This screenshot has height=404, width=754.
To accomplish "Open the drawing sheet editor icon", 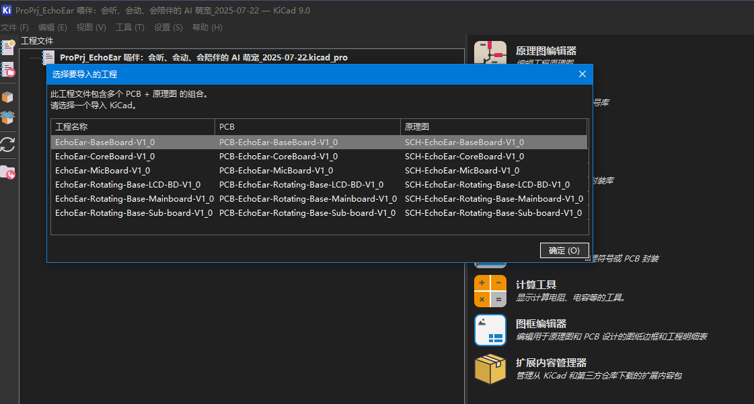I will [x=490, y=330].
